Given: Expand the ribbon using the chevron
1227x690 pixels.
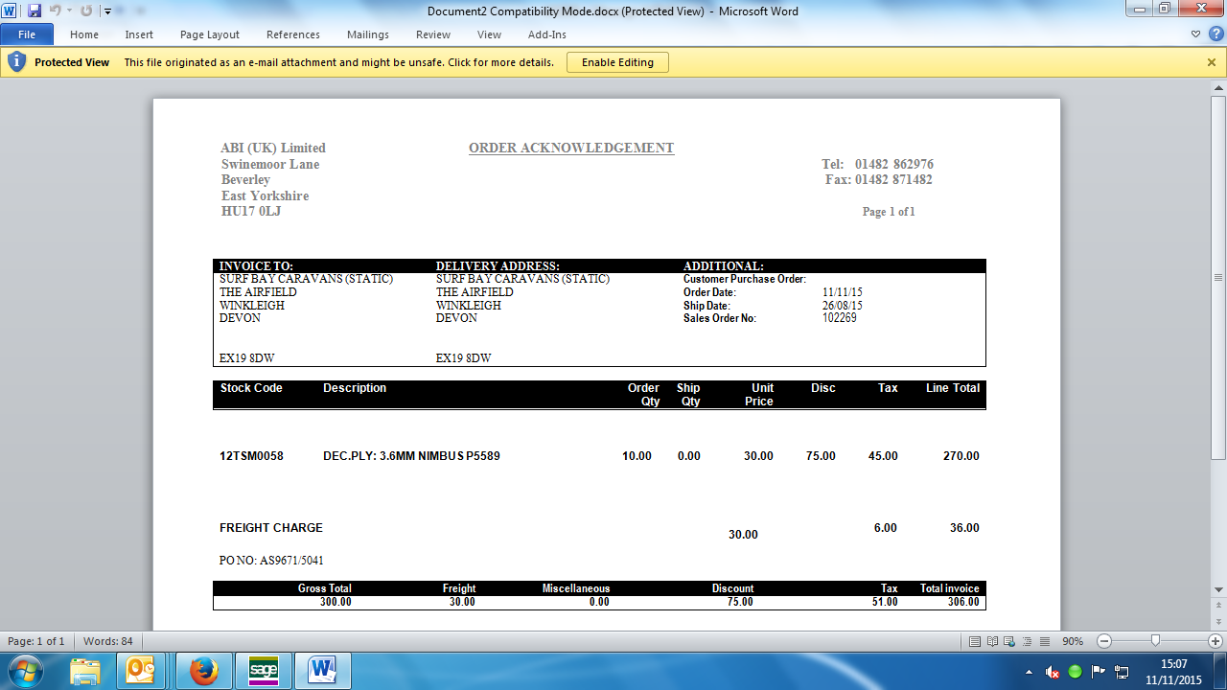Looking at the screenshot, I should [x=1195, y=34].
